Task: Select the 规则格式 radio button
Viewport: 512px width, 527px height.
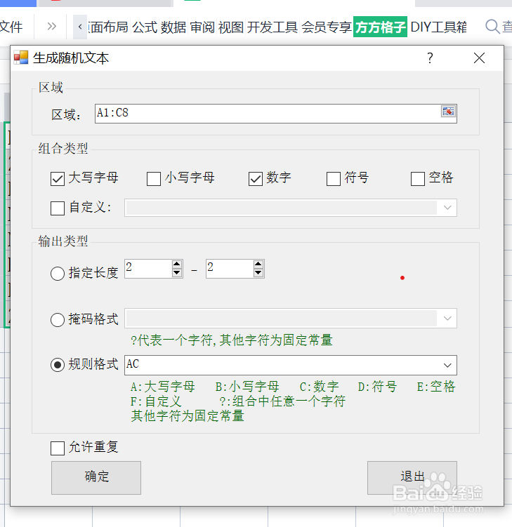Action: [x=58, y=365]
